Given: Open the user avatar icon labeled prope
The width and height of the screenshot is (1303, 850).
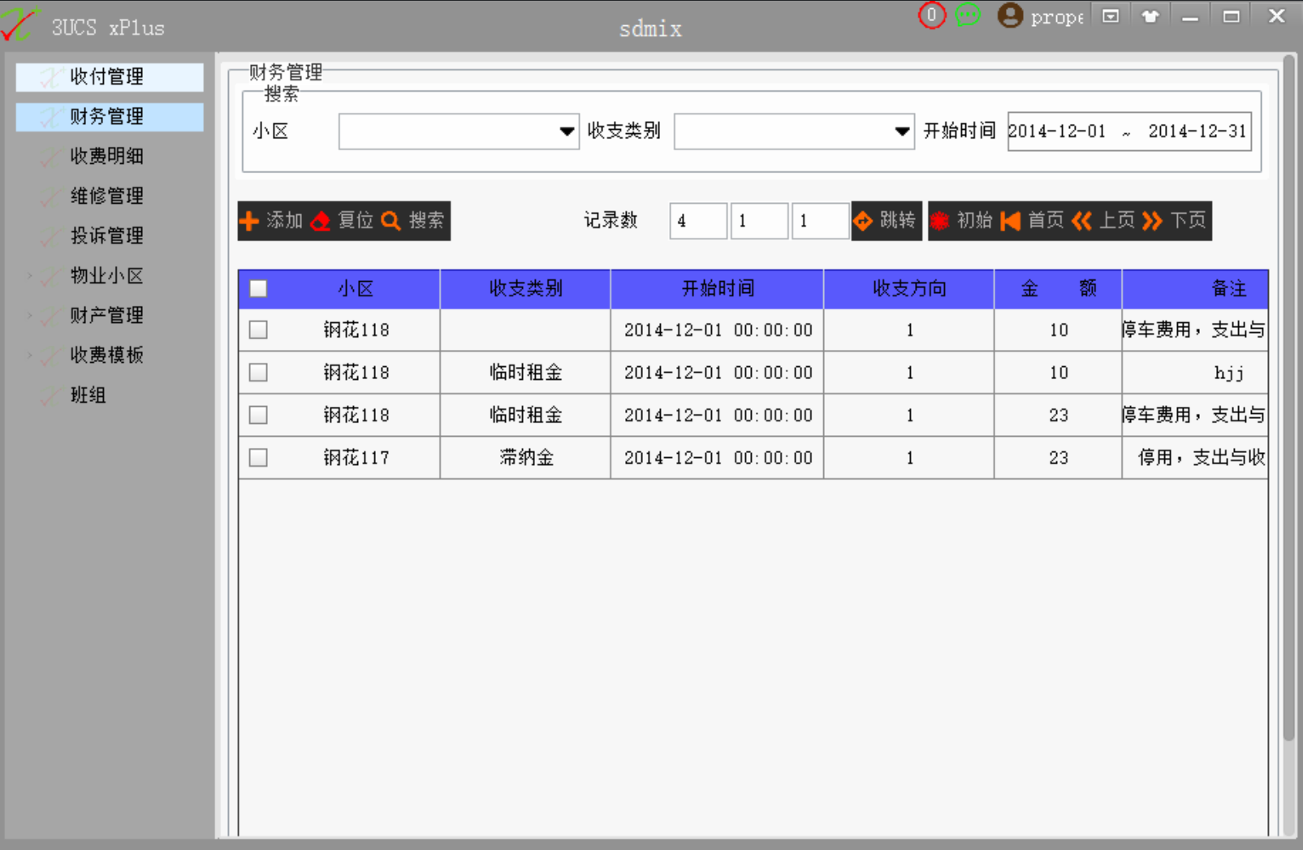Looking at the screenshot, I should 1009,15.
